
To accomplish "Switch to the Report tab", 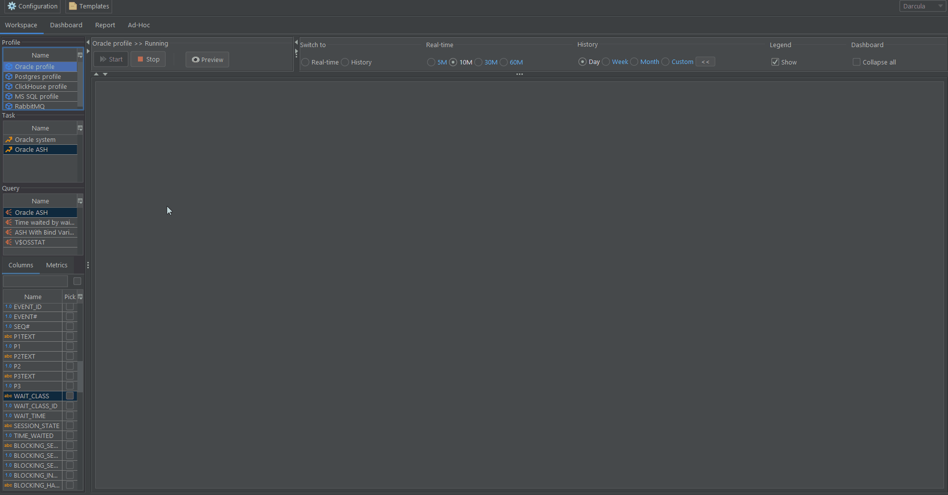I will point(105,25).
